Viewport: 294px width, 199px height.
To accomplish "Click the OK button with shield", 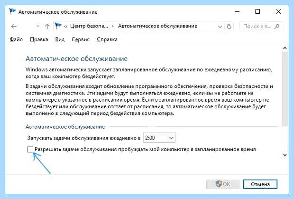I will point(223,184).
